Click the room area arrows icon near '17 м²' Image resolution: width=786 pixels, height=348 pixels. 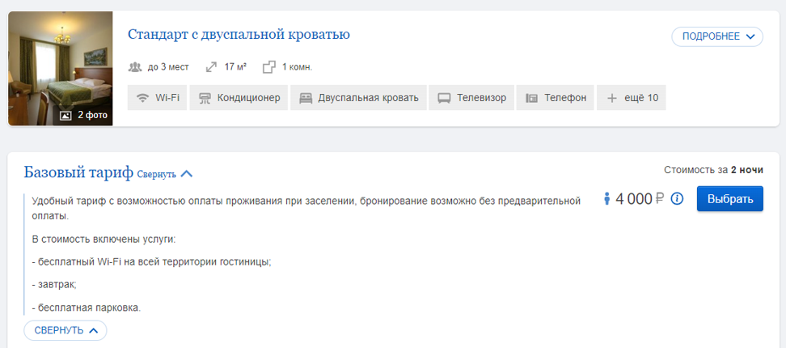(x=212, y=67)
